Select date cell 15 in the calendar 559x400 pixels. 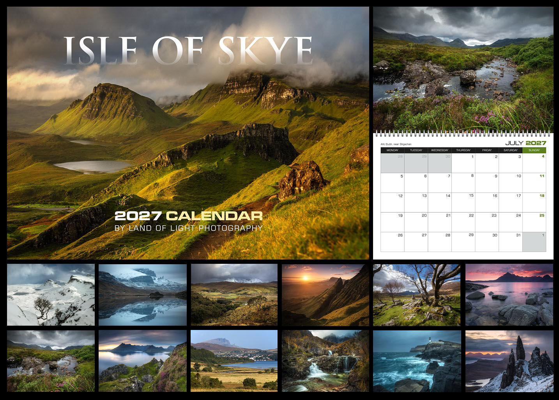(x=463, y=203)
